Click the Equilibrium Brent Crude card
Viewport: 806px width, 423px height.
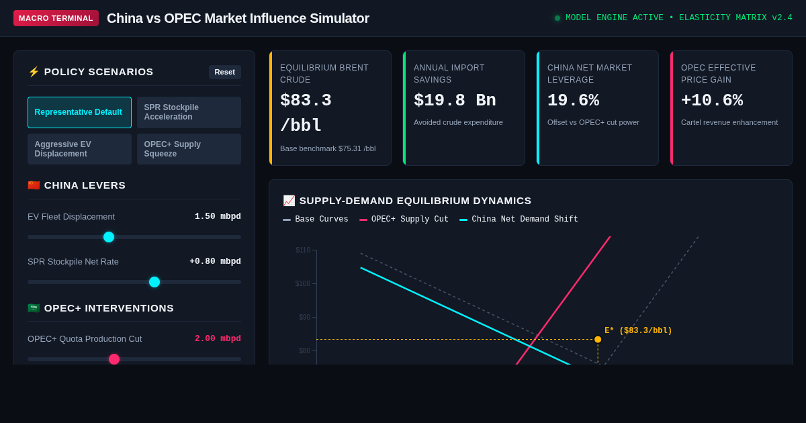point(330,108)
